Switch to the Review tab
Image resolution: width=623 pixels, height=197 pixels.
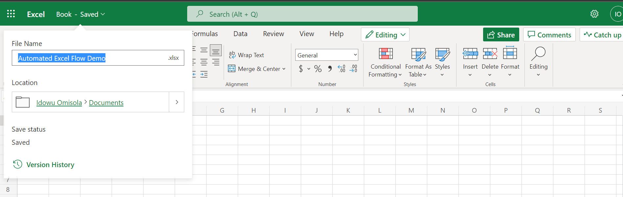click(274, 33)
